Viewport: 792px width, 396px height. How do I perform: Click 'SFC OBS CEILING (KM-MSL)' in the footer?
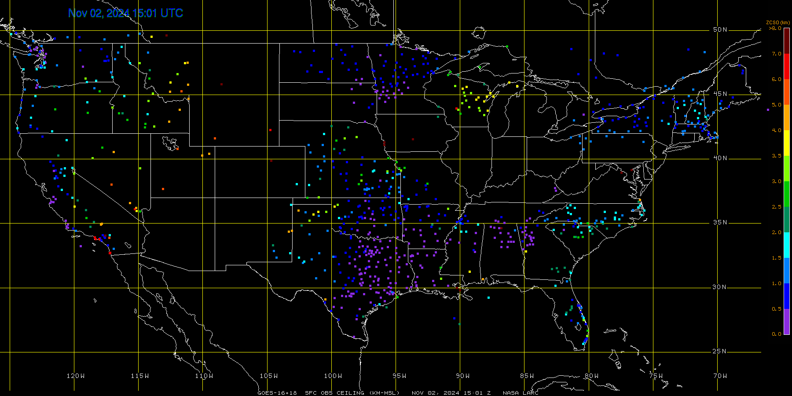[352, 393]
